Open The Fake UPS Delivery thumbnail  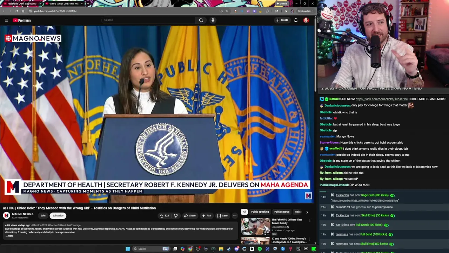pyautogui.click(x=255, y=226)
